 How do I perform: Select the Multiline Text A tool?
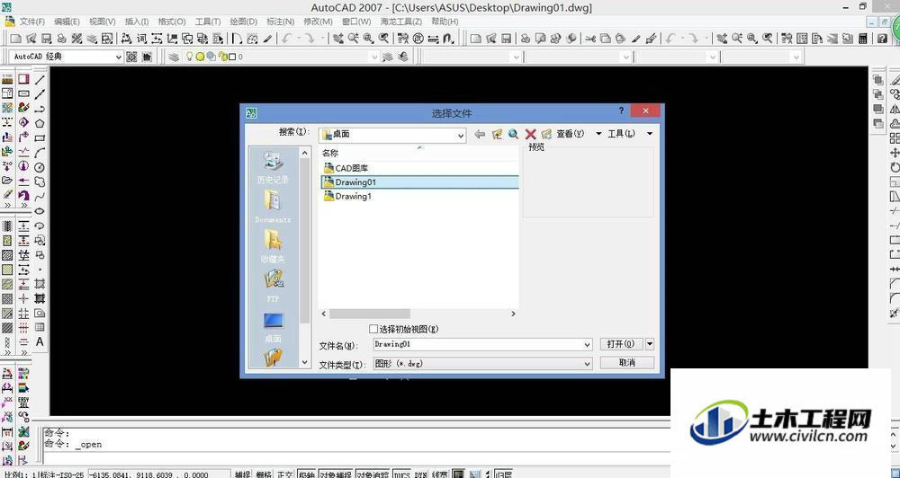tap(40, 342)
